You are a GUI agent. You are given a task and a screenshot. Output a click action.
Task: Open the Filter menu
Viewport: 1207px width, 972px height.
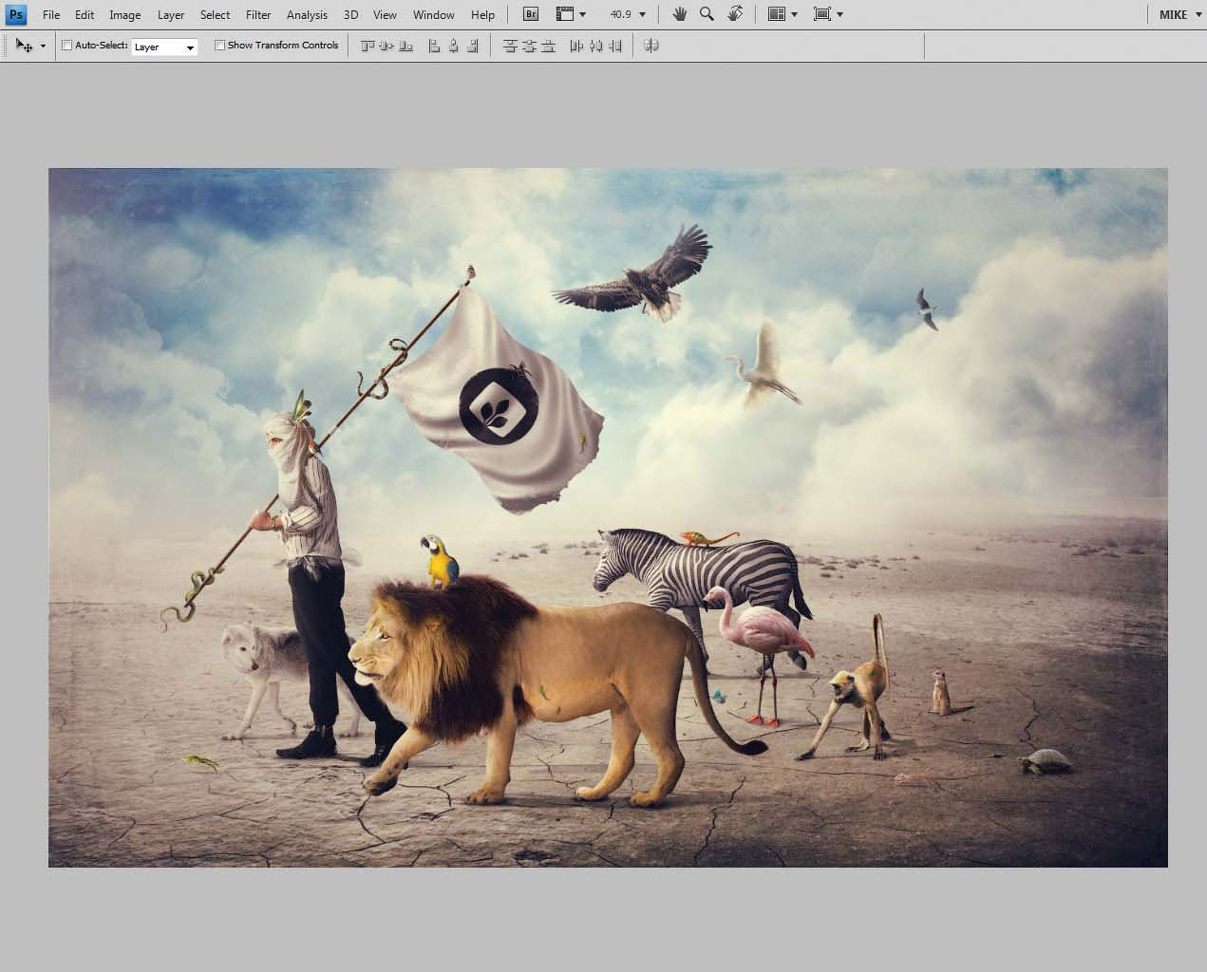258,14
